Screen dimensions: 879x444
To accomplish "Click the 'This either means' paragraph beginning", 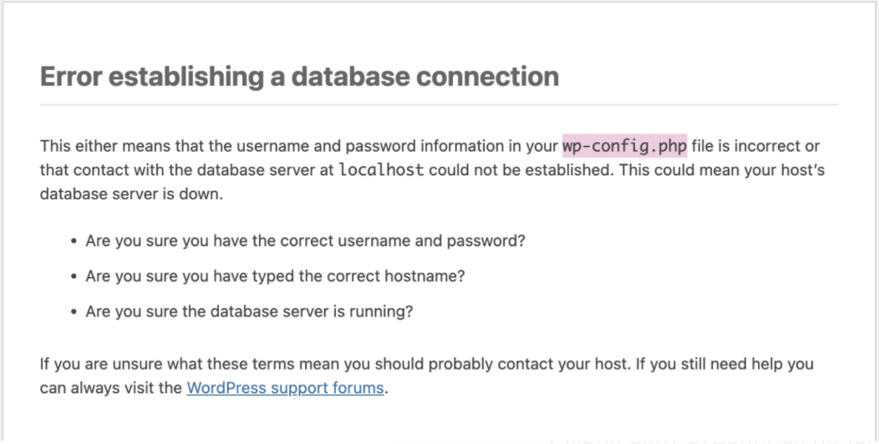I will 92,146.
